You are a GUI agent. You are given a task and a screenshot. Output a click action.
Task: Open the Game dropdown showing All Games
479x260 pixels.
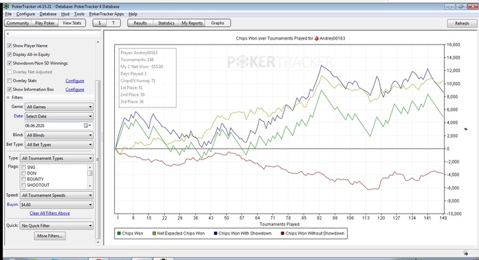point(60,107)
